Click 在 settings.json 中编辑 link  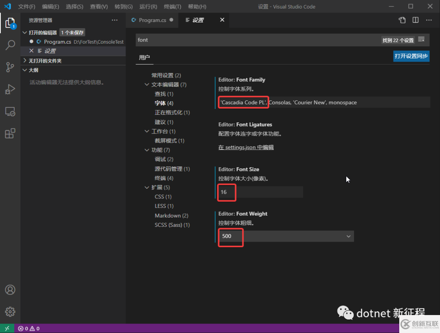pos(246,147)
